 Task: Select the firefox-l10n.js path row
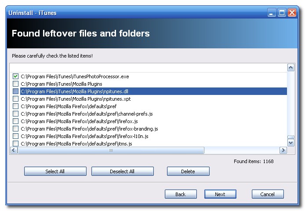[85, 136]
